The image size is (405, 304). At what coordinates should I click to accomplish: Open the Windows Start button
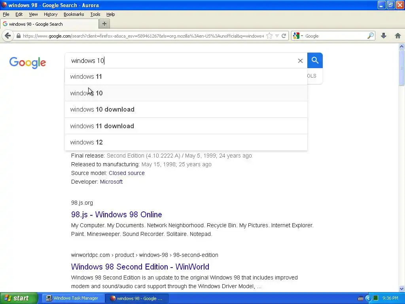pyautogui.click(x=19, y=298)
